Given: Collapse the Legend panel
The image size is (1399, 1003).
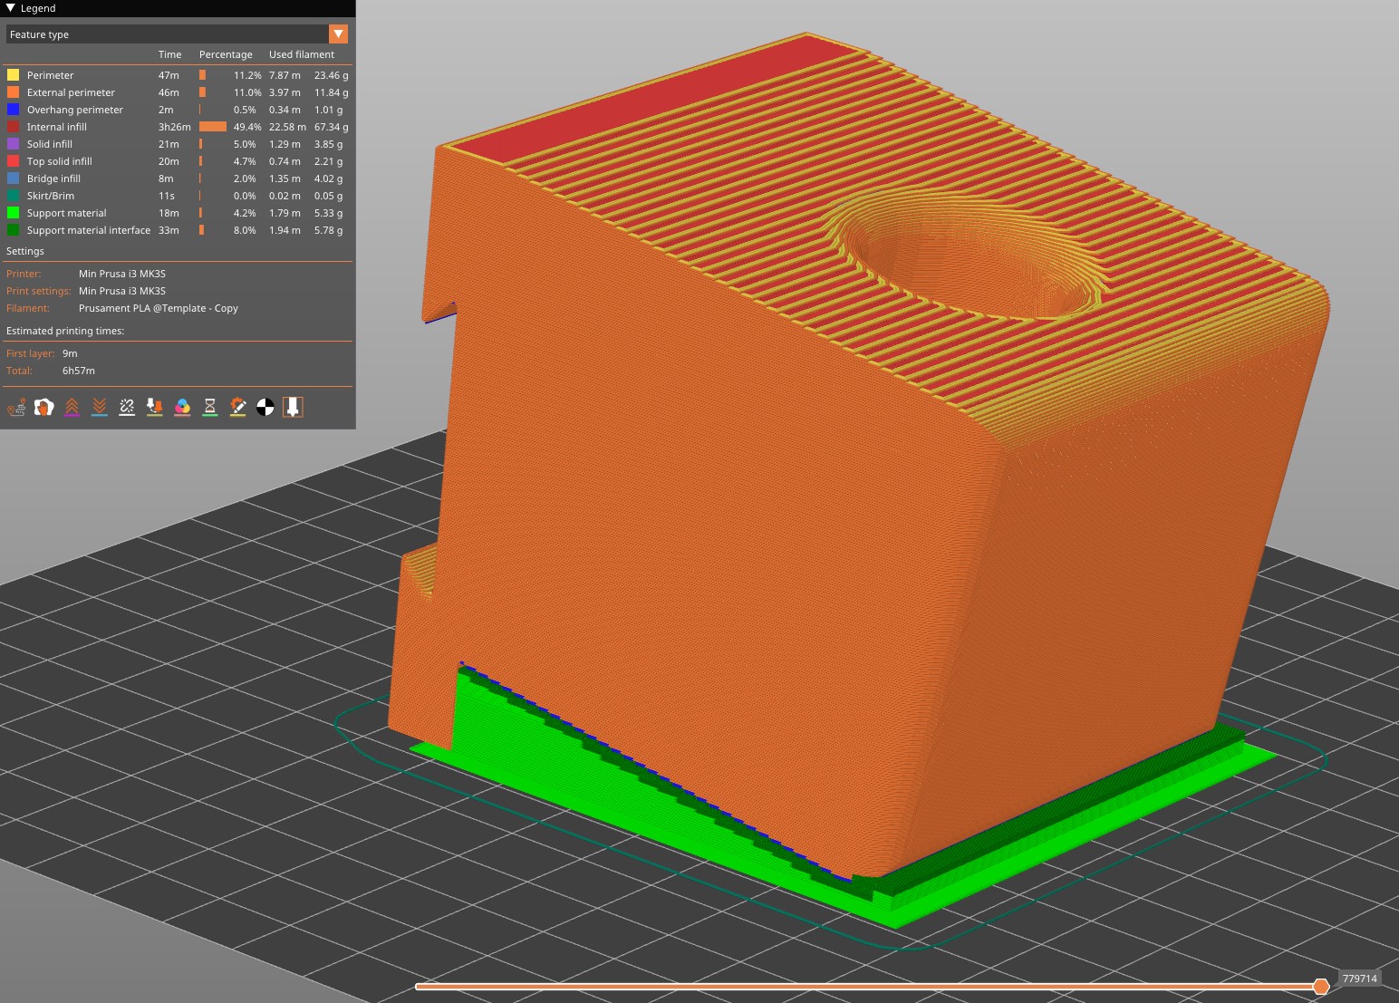Looking at the screenshot, I should [x=9, y=8].
